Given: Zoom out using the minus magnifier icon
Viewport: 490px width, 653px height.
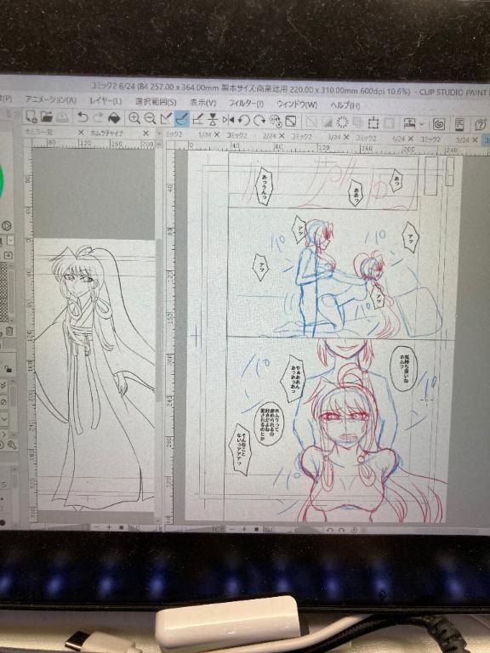Looking at the screenshot, I should [x=150, y=119].
